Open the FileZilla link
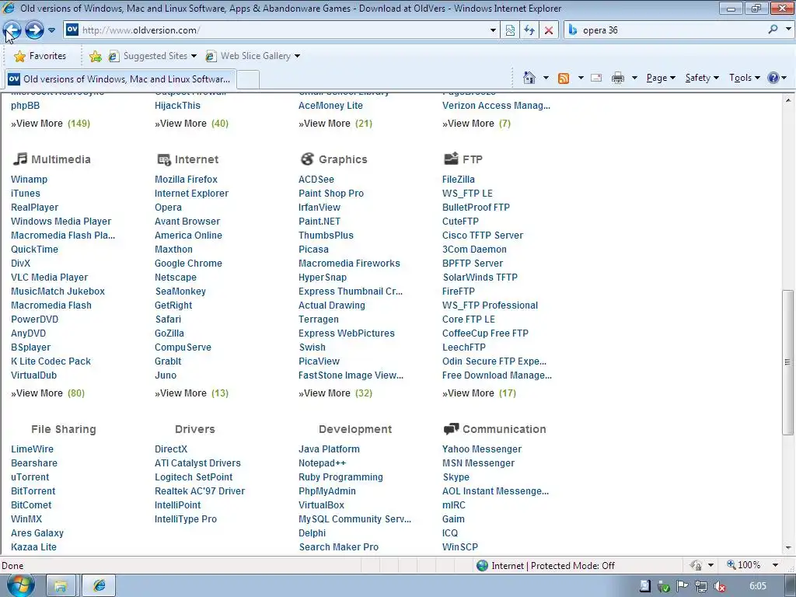This screenshot has height=597, width=796. [459, 180]
